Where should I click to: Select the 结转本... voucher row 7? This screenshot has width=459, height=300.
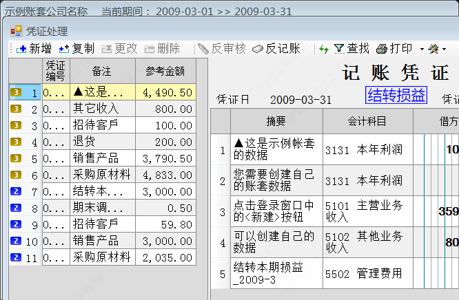(103, 191)
